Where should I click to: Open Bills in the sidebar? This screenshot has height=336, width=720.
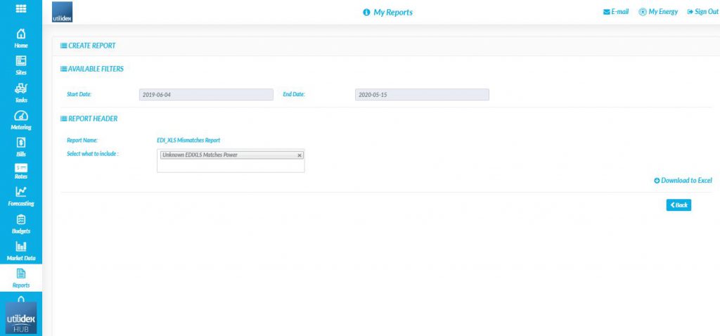pos(21,146)
